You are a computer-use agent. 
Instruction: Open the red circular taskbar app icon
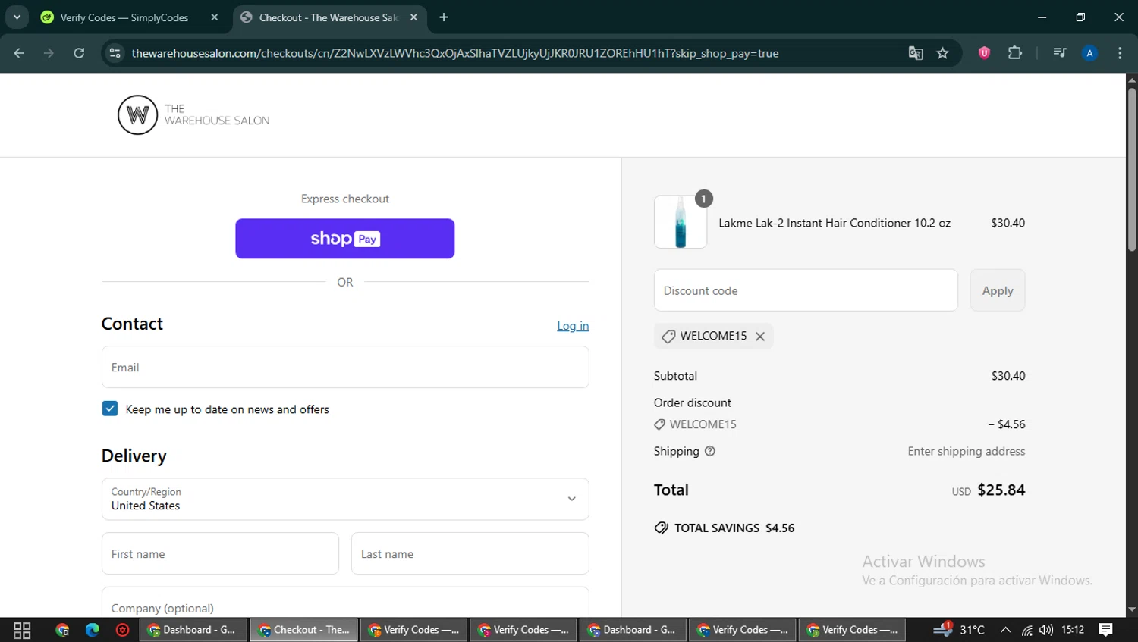[122, 630]
